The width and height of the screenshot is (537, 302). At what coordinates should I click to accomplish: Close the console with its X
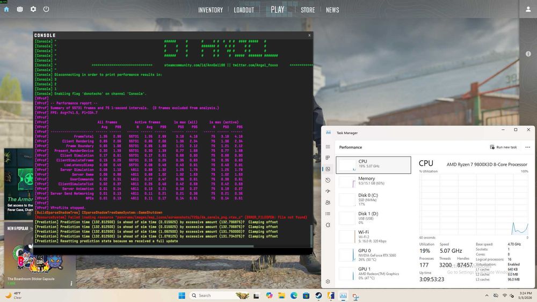[x=309, y=35]
